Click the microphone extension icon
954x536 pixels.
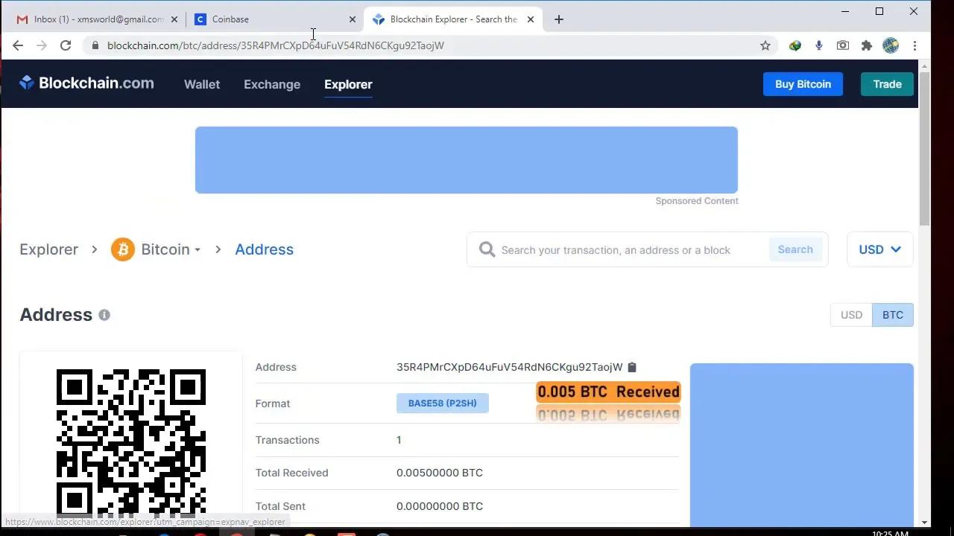(x=818, y=45)
